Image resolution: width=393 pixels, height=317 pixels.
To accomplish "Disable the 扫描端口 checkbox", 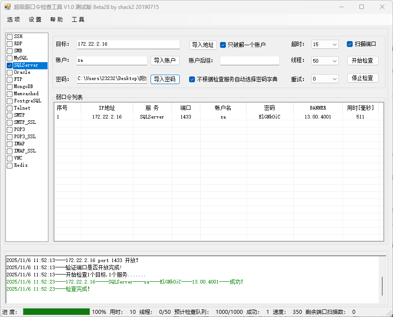I will [350, 44].
